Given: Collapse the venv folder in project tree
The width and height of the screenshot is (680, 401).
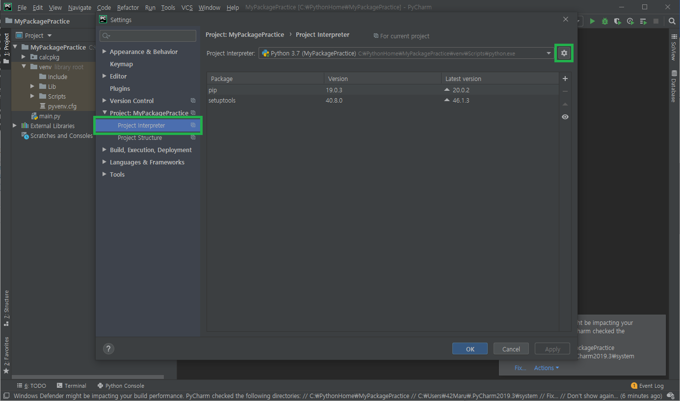Looking at the screenshot, I should pyautogui.click(x=24, y=67).
